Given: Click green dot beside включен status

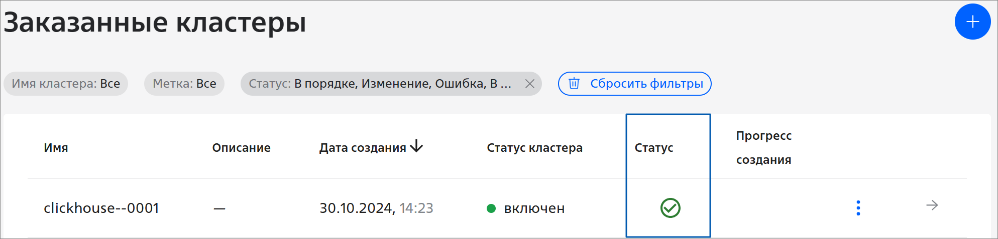Looking at the screenshot, I should coord(491,208).
